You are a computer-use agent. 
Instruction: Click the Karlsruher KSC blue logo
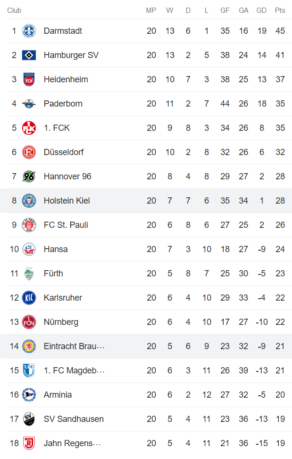(29, 298)
